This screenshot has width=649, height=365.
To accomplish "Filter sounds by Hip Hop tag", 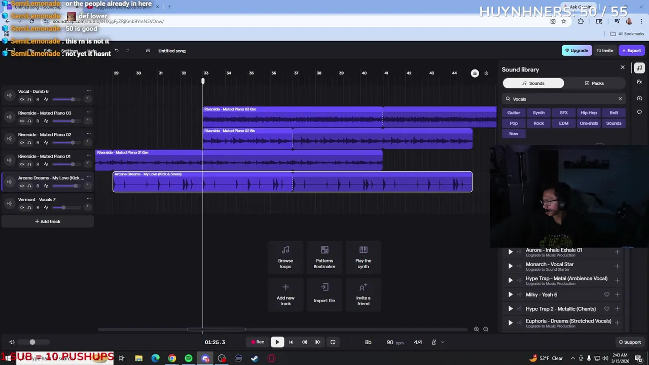I will [x=589, y=113].
